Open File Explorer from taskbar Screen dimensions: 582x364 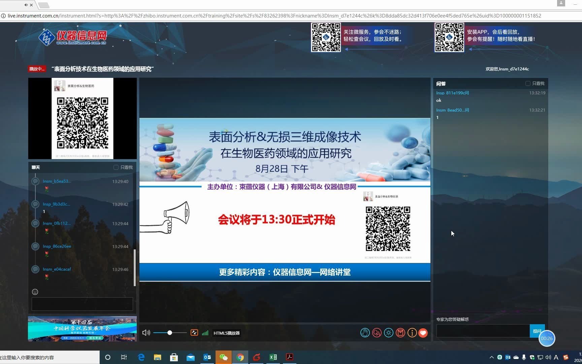[x=158, y=357]
